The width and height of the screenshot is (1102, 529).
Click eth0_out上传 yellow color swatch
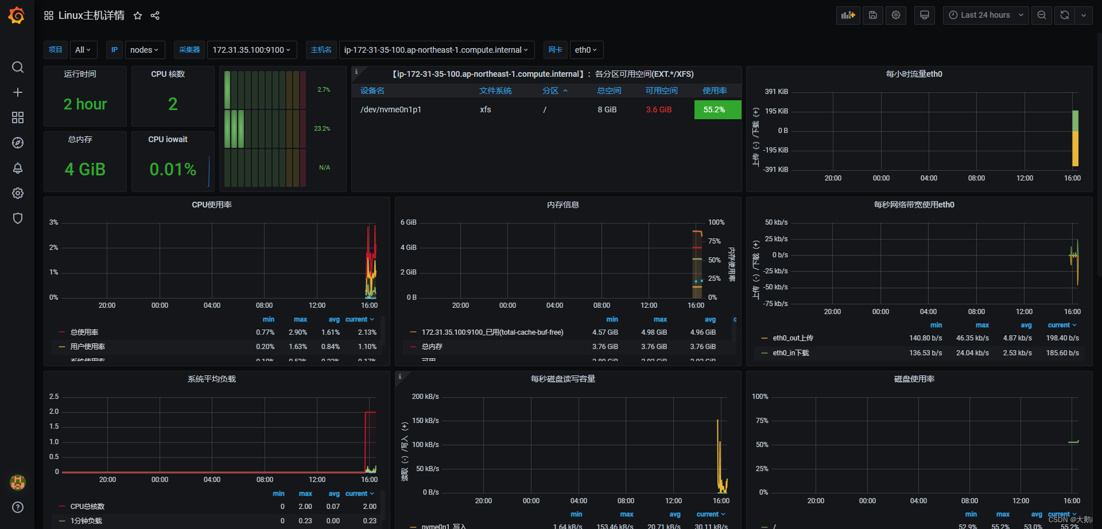tap(765, 338)
